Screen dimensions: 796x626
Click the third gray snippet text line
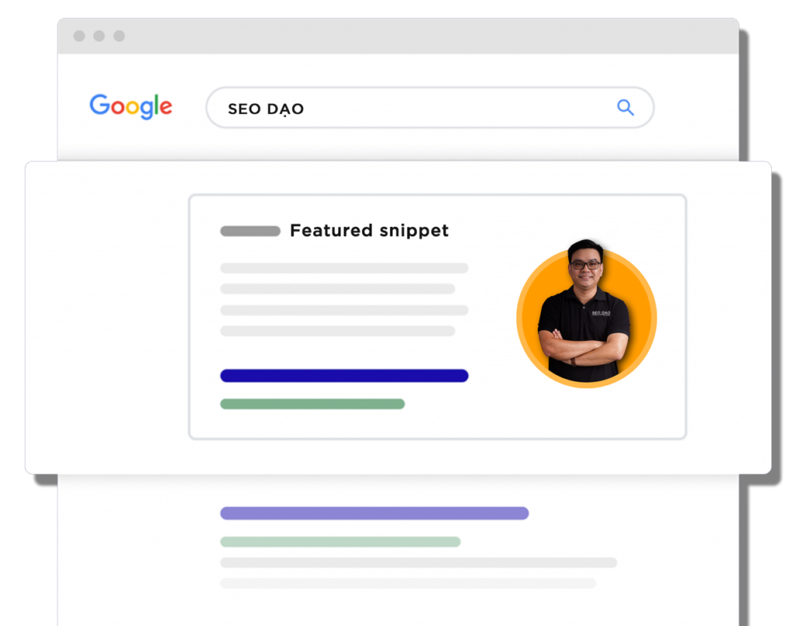click(x=344, y=310)
